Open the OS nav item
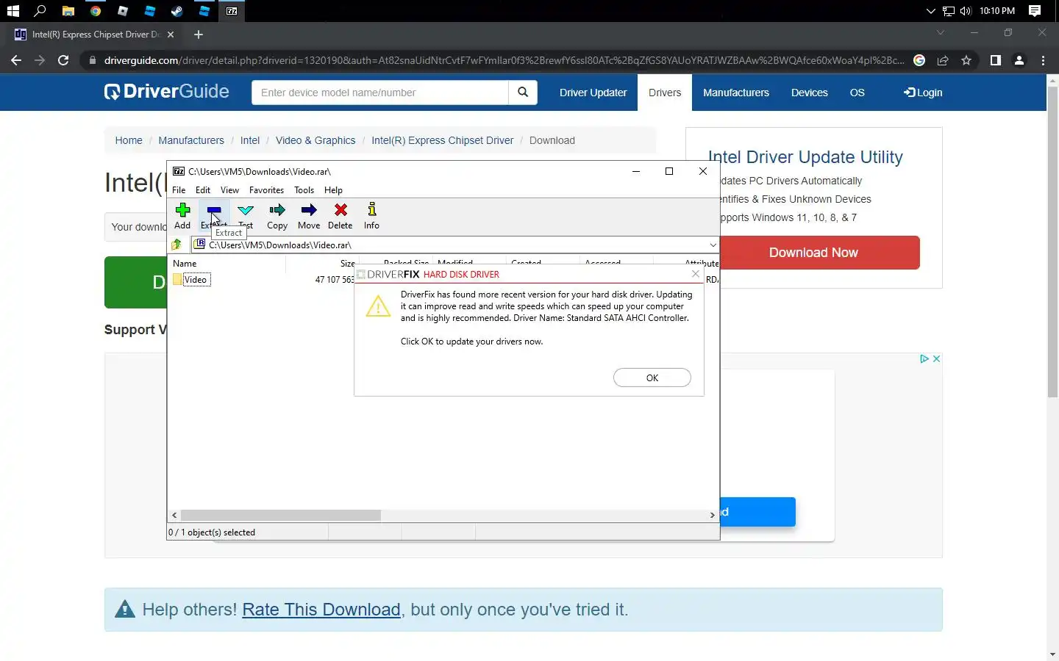 (x=857, y=93)
